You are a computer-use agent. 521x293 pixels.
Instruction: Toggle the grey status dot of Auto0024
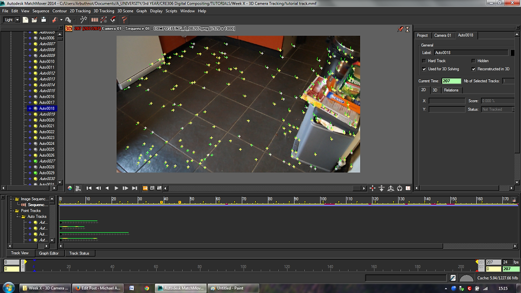36,144
